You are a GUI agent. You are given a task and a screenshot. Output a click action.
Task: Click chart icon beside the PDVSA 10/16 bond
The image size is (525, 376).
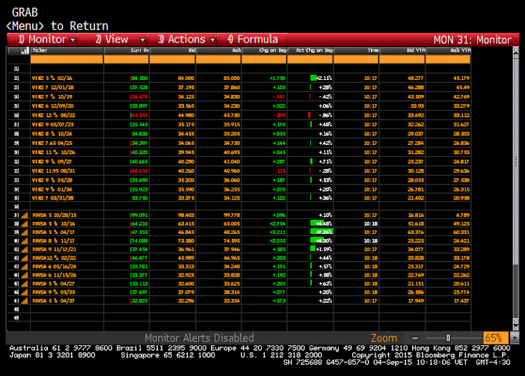pyautogui.click(x=25, y=224)
